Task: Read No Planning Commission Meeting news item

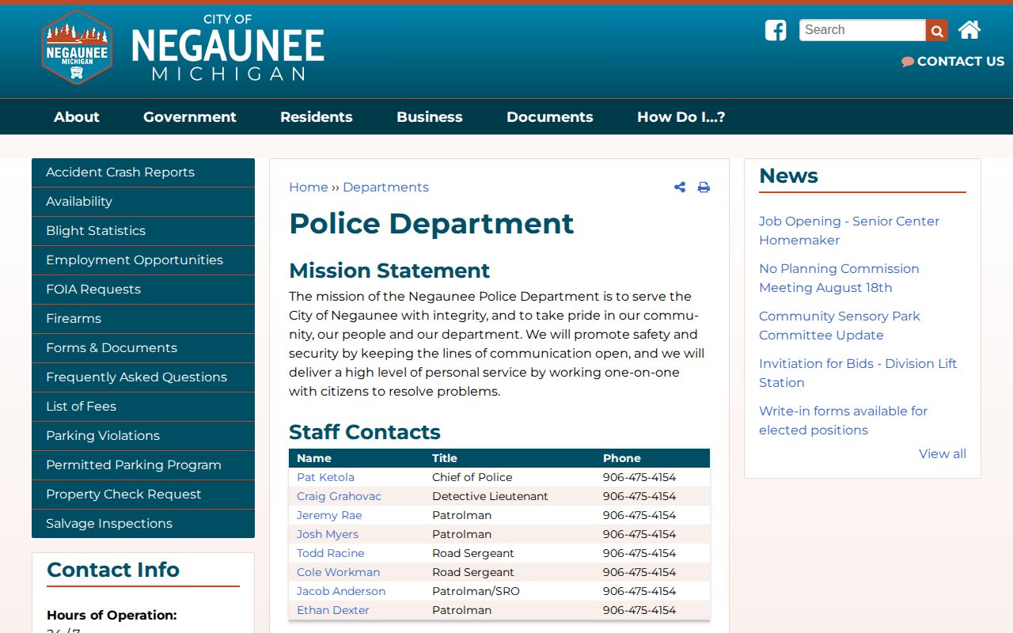Action: click(x=839, y=279)
